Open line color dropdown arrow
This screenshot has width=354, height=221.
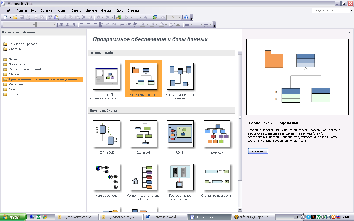pyautogui.click(x=157, y=25)
